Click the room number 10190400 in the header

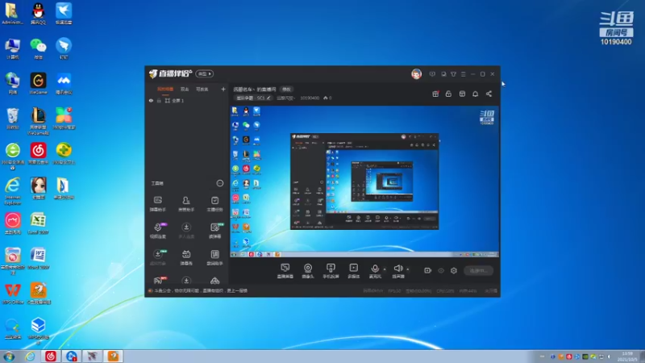pos(310,98)
